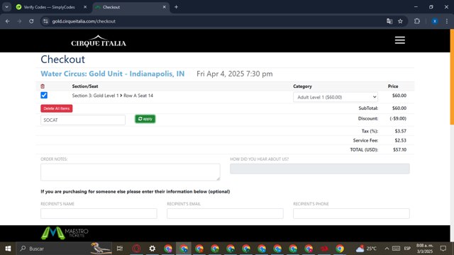Open a new browser tab
This screenshot has height=255, width=454.
(176, 7)
